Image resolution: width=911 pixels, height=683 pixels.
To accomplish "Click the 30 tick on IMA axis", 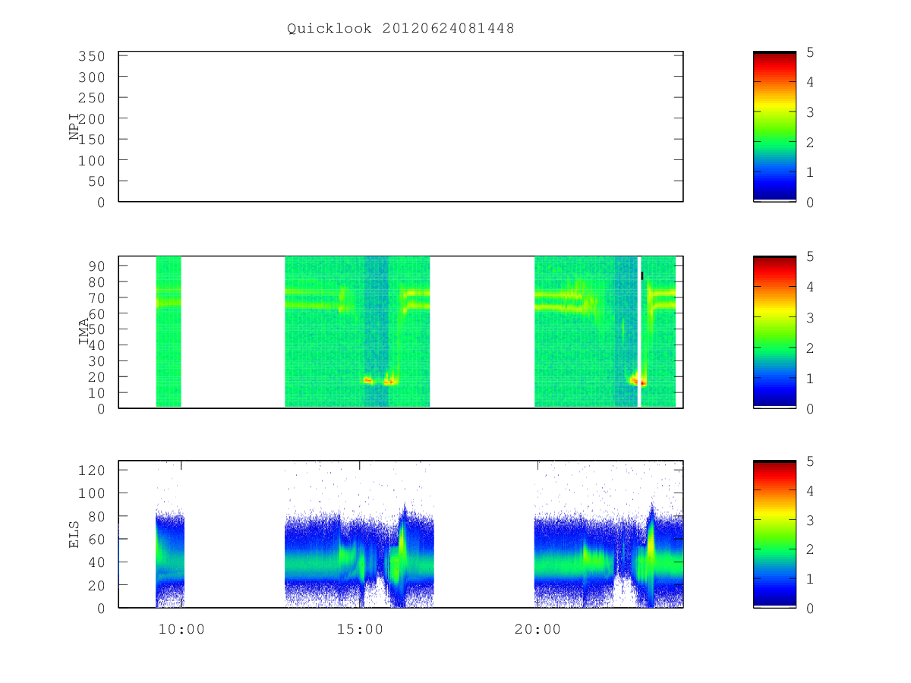I will pos(97,360).
